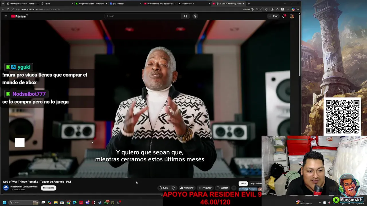
Task: Switch to Forza Horizon 6 tab
Action: pos(194,3)
